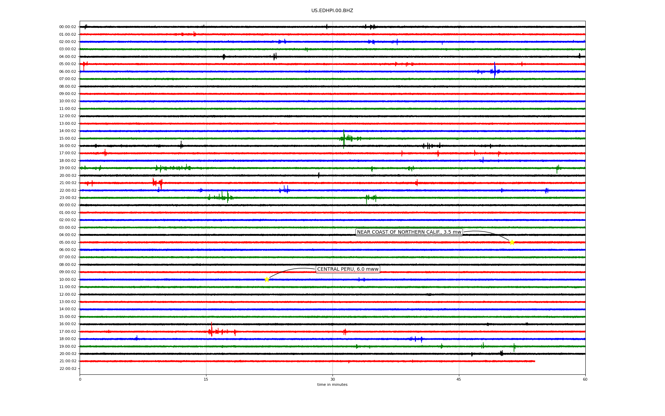Click the topmost 00:00:02 time label

[x=68, y=27]
